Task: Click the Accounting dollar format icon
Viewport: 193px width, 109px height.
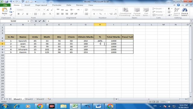Action: coord(94,14)
